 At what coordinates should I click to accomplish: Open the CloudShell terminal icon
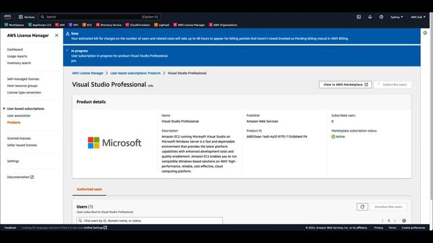tap(359, 17)
